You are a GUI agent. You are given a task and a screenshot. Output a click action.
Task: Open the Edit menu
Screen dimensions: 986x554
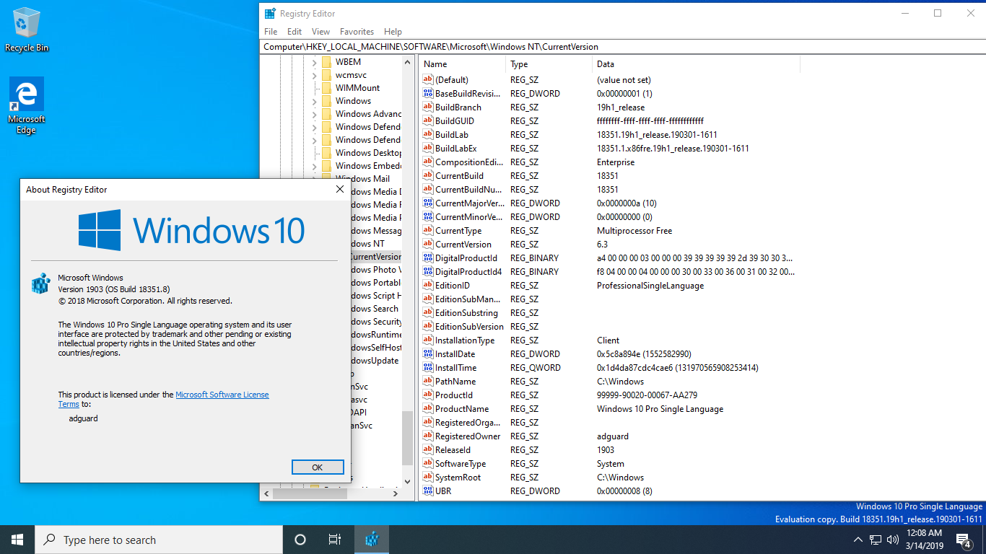(295, 32)
